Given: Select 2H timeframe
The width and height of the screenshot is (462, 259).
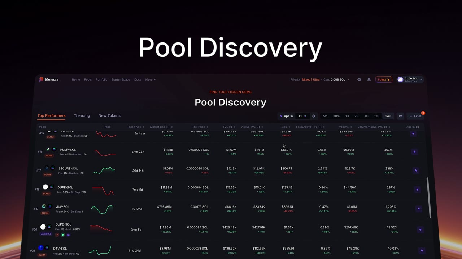Looking at the screenshot, I should pos(356,116).
